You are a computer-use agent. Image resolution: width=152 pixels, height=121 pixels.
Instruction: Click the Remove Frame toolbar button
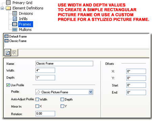[15, 52]
